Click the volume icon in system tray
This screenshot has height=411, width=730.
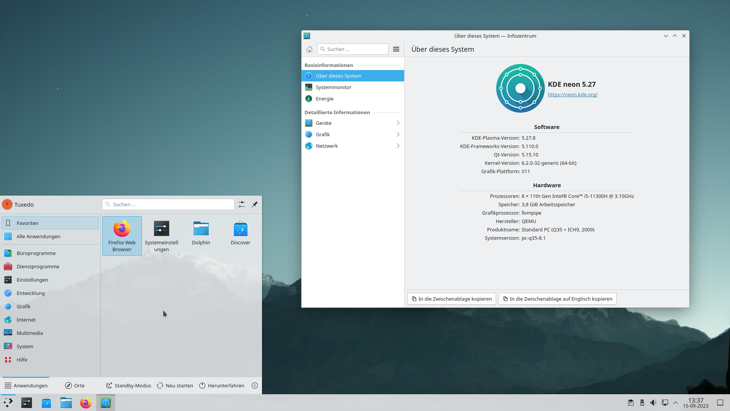[x=653, y=403]
